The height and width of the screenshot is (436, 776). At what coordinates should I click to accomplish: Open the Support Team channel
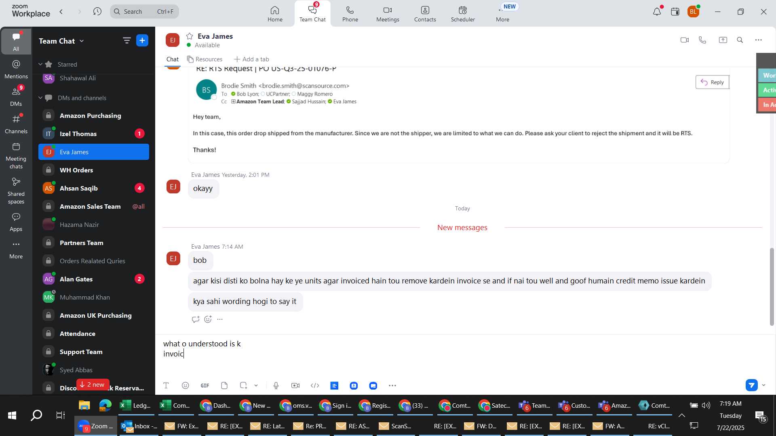94,352
